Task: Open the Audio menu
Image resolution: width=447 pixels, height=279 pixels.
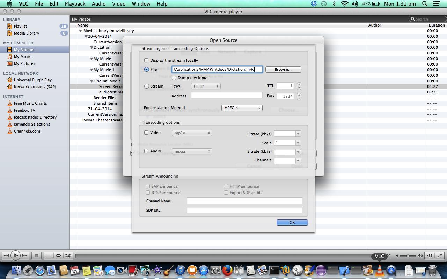Action: [x=98, y=4]
